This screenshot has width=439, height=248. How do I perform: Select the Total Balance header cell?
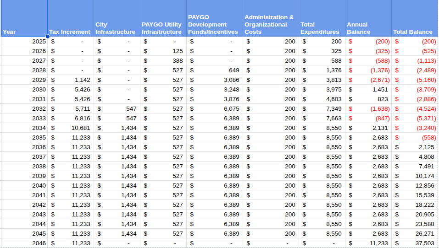click(415, 18)
